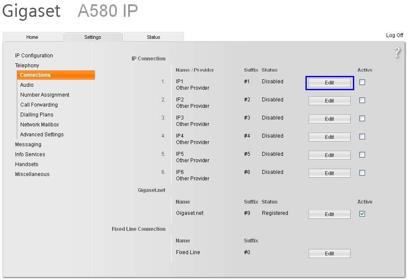Viewport: 409px width, 280px height.
Task: Click the 'Registered' status text
Action: (x=275, y=213)
